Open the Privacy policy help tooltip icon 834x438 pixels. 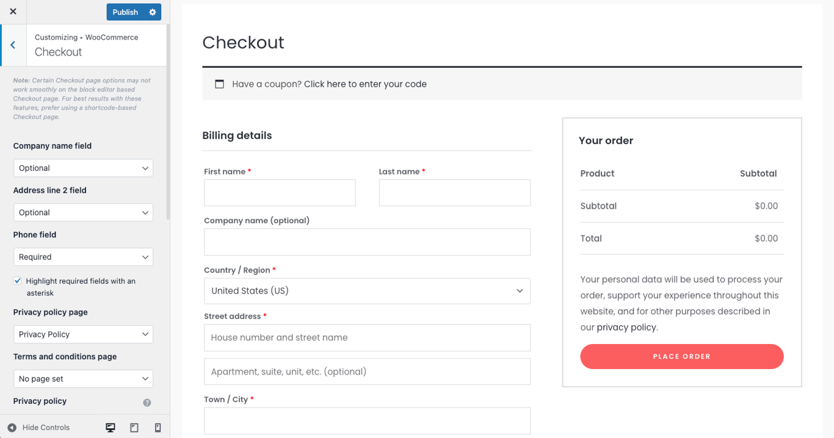[147, 402]
